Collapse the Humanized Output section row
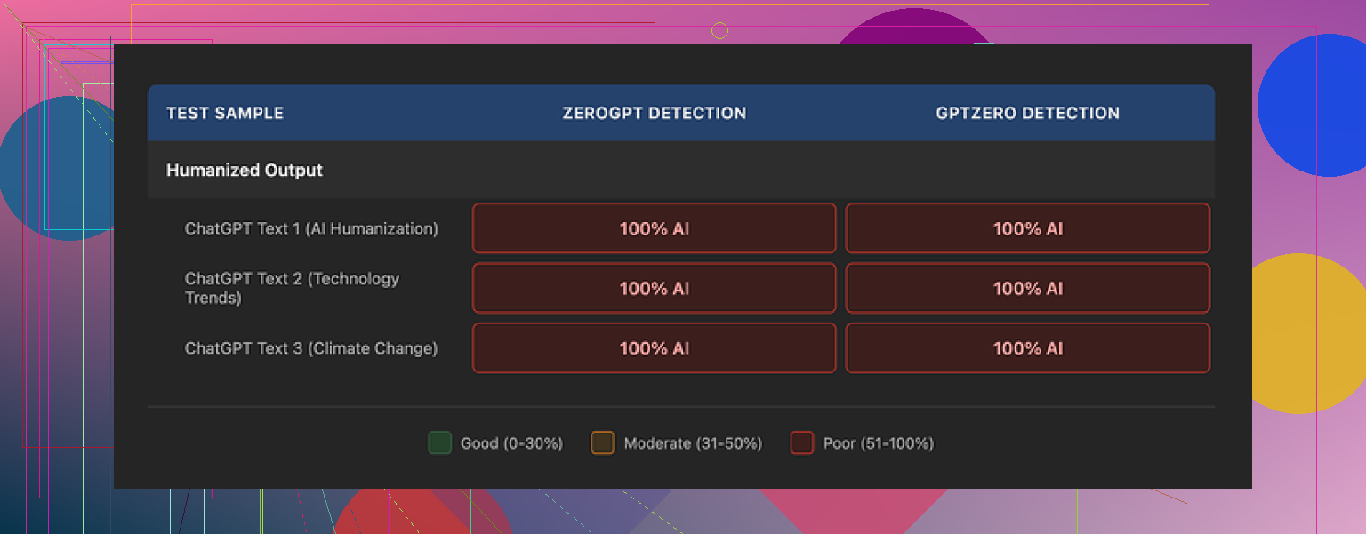 245,170
